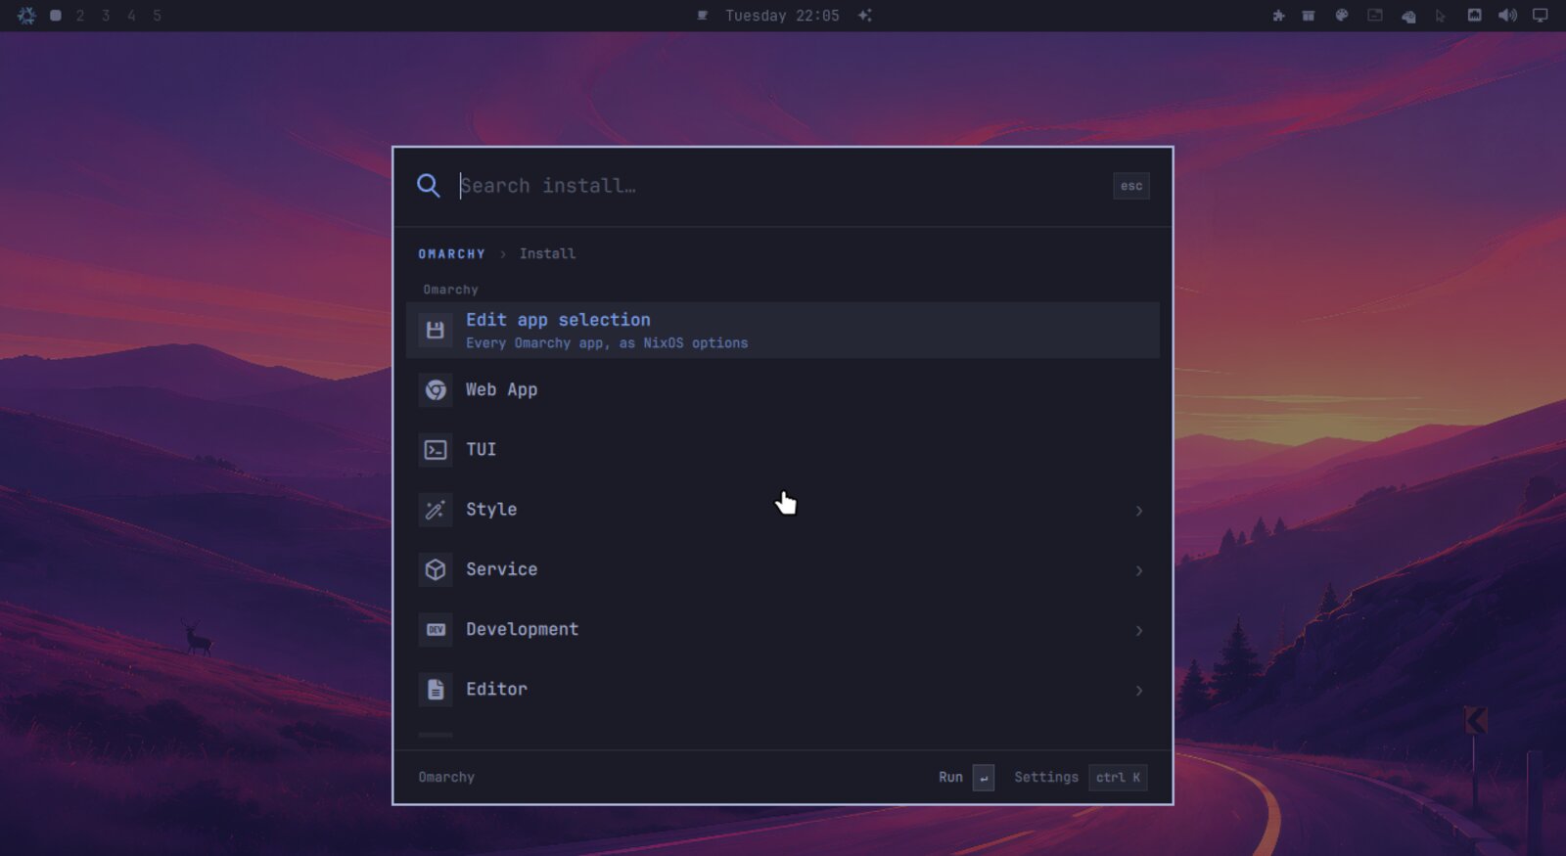The height and width of the screenshot is (856, 1566).
Task: Open the color palette icon in top bar
Action: (1342, 16)
